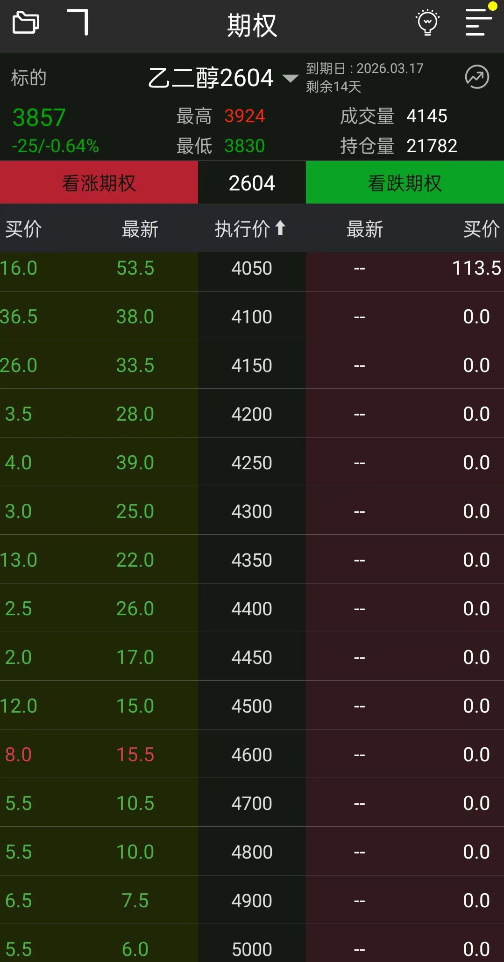Select the 乙二醇2604 underlying name

[x=210, y=78]
